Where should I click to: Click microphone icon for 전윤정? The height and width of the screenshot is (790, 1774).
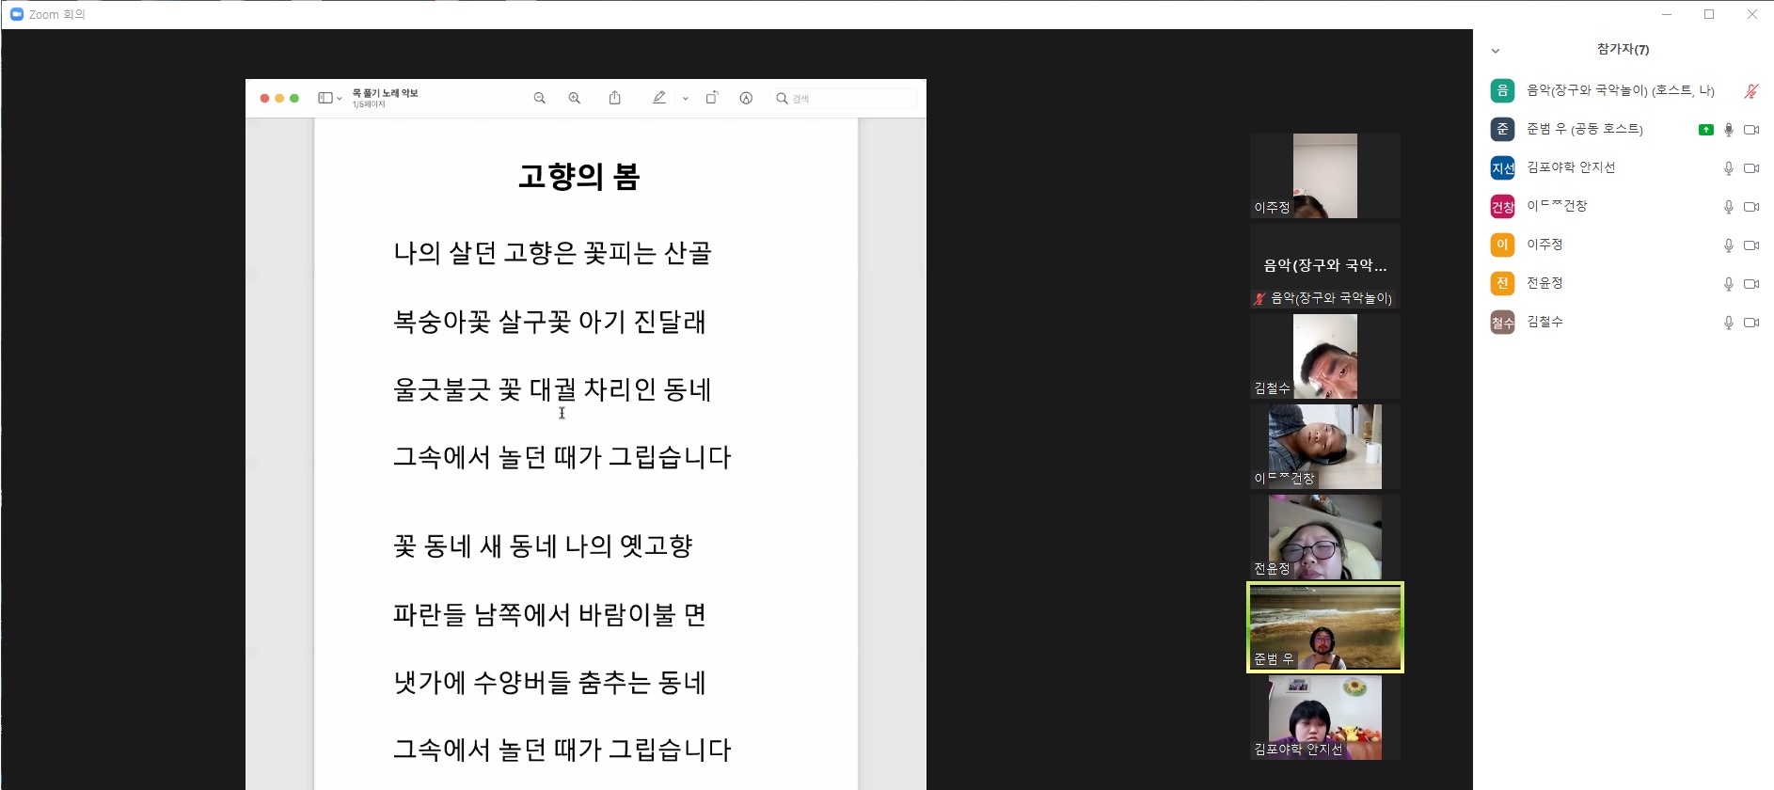click(1728, 284)
